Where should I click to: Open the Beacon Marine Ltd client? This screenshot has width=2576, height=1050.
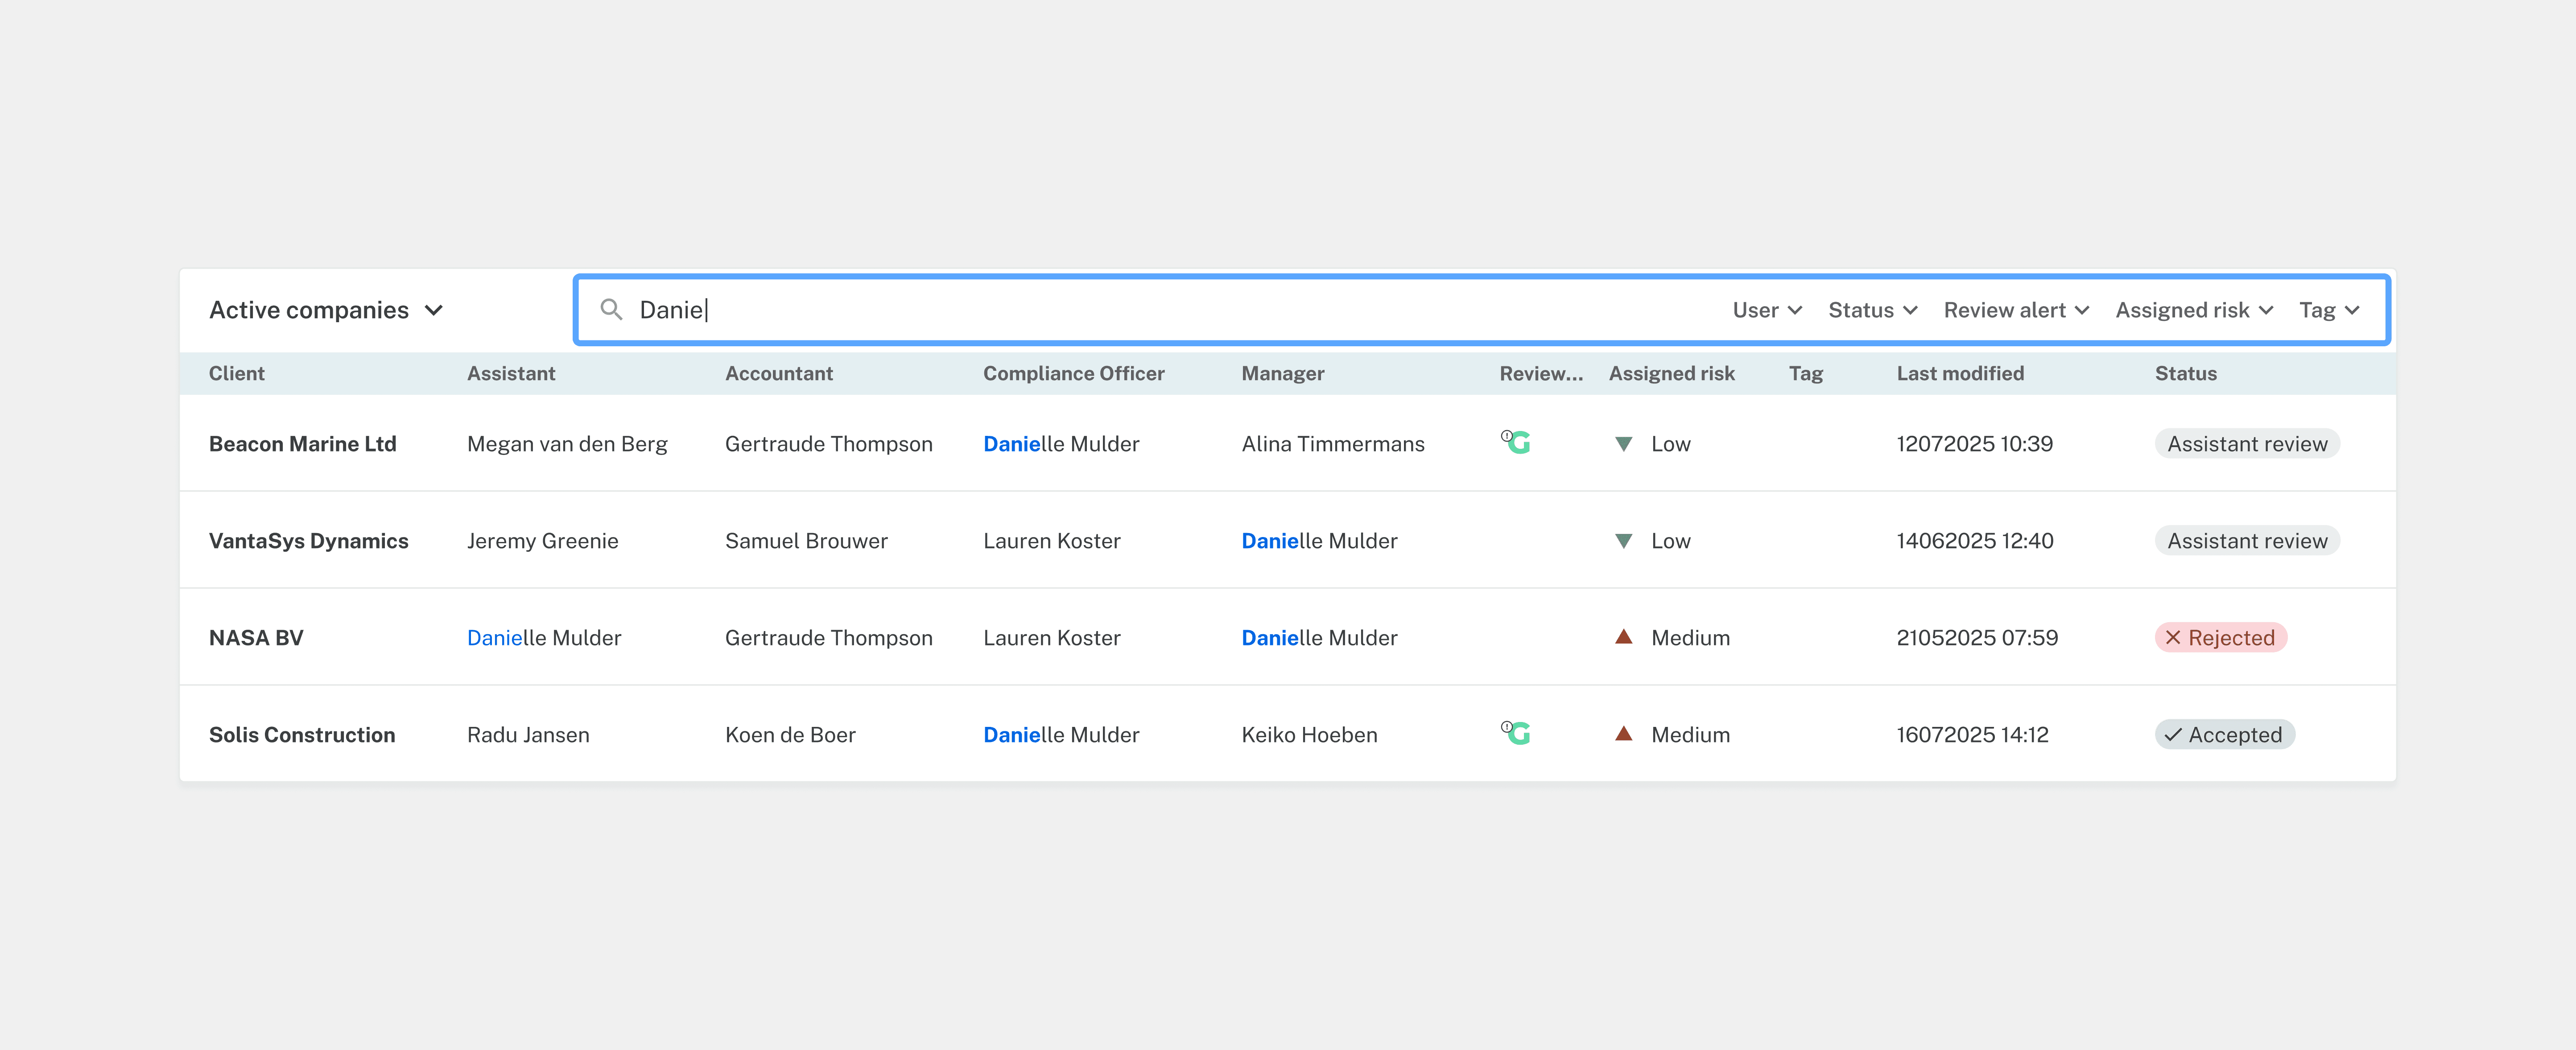pyautogui.click(x=302, y=443)
